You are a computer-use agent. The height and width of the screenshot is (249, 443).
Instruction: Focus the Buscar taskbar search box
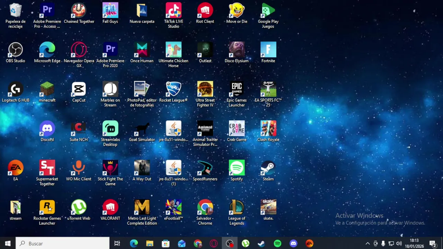tap(63, 243)
